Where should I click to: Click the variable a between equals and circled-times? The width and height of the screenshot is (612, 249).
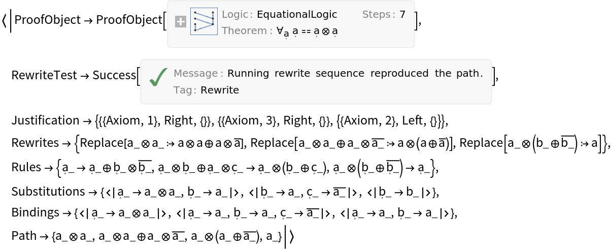317,31
